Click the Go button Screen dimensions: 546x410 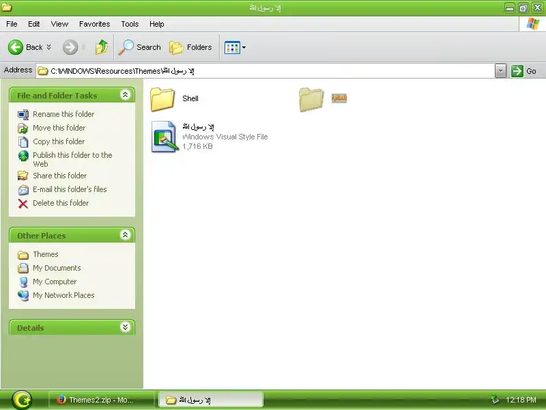point(524,71)
